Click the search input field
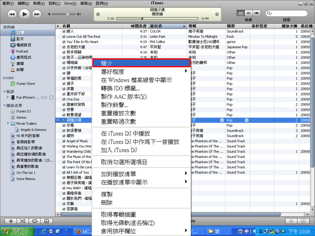 click(x=287, y=13)
